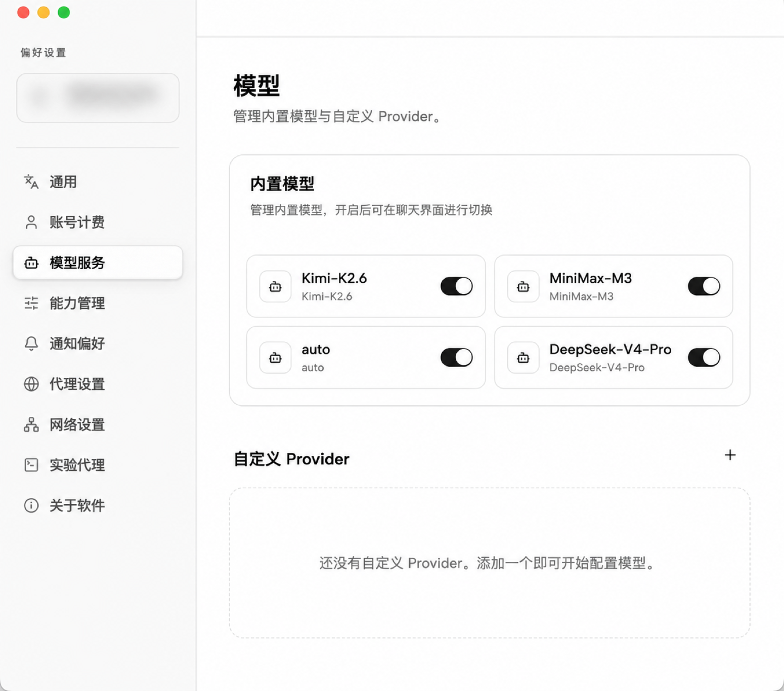Click the translate icon beside 通用
The image size is (784, 691).
tap(31, 182)
